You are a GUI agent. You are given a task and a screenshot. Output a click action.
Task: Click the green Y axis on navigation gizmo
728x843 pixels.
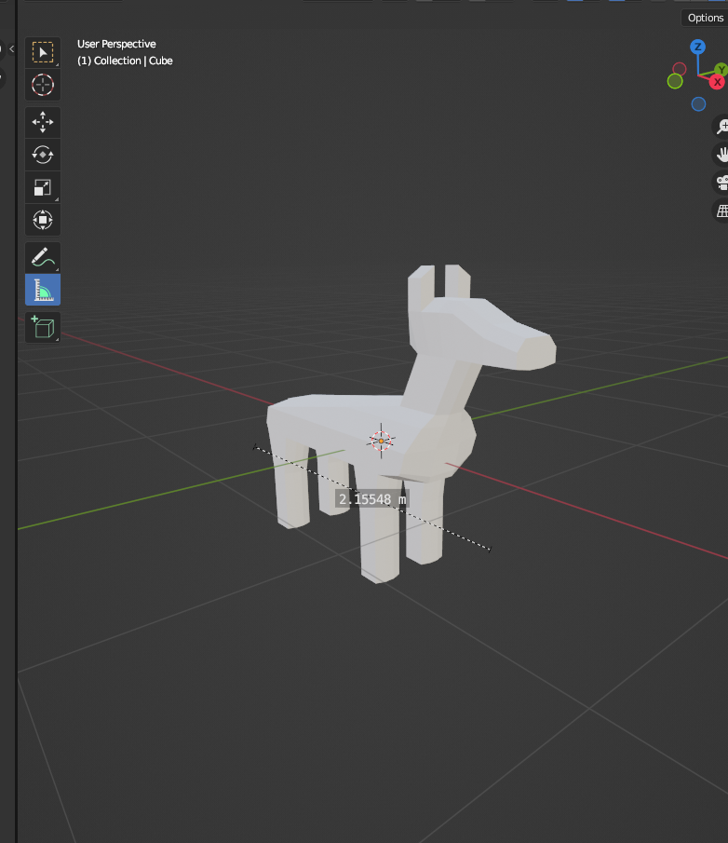pyautogui.click(x=721, y=69)
